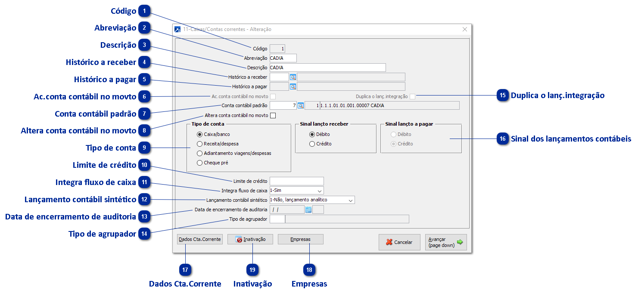Edit the Descrição field
638x296 pixels.
click(327, 68)
